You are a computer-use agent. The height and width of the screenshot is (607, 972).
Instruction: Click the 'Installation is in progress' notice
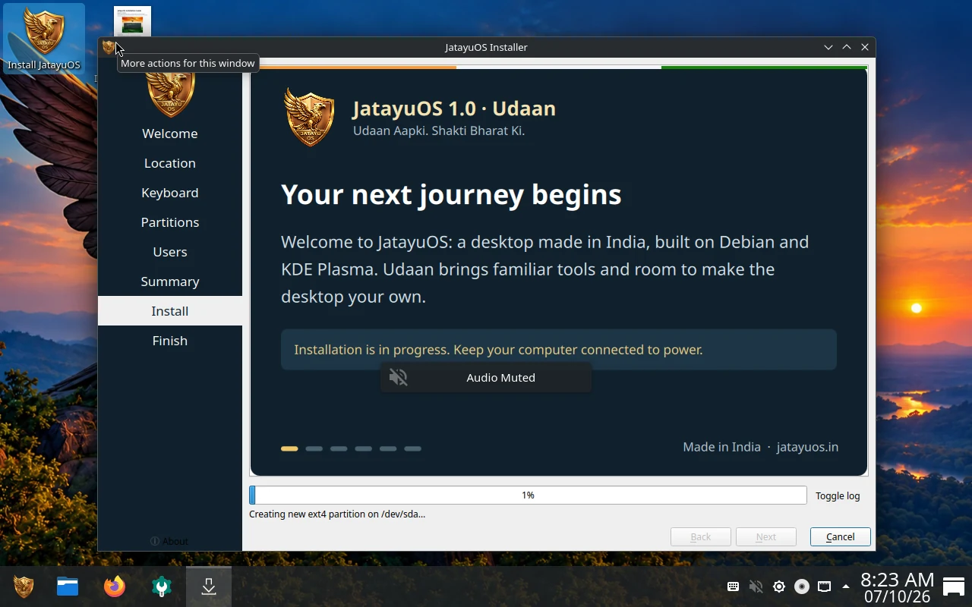click(559, 350)
